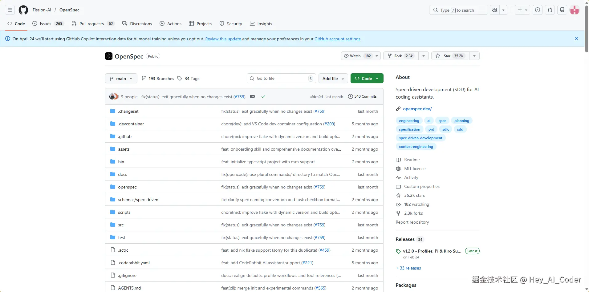This screenshot has width=589, height=292.
Task: Fork the OpenSpec repository
Action: [401, 56]
